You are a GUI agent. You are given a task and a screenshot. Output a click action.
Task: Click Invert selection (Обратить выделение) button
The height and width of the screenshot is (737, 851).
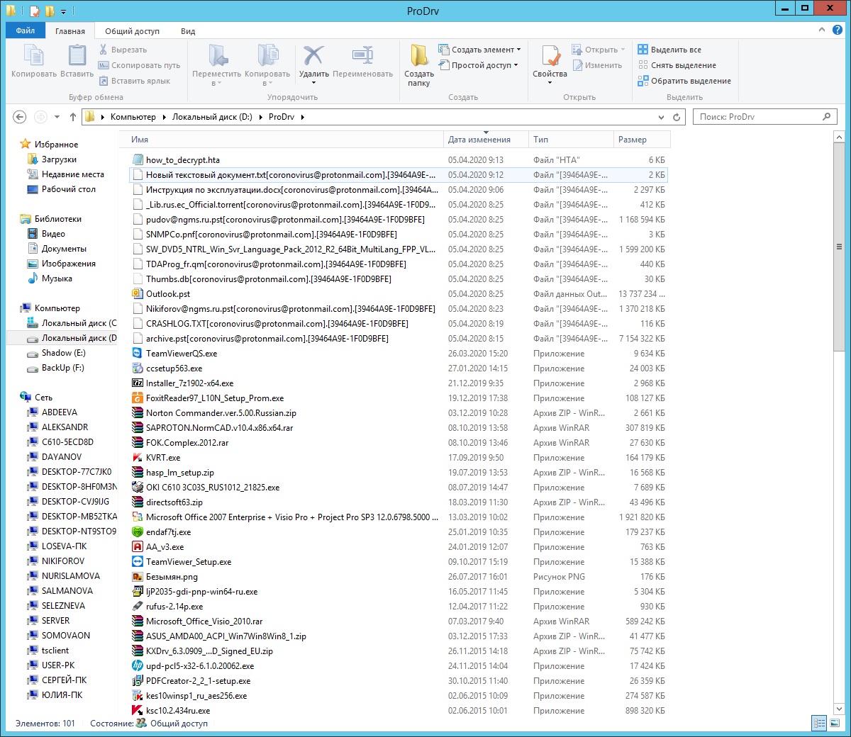pyautogui.click(x=690, y=81)
